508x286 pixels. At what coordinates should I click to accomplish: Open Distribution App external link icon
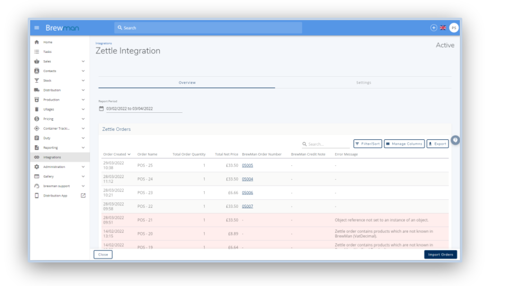[83, 195]
